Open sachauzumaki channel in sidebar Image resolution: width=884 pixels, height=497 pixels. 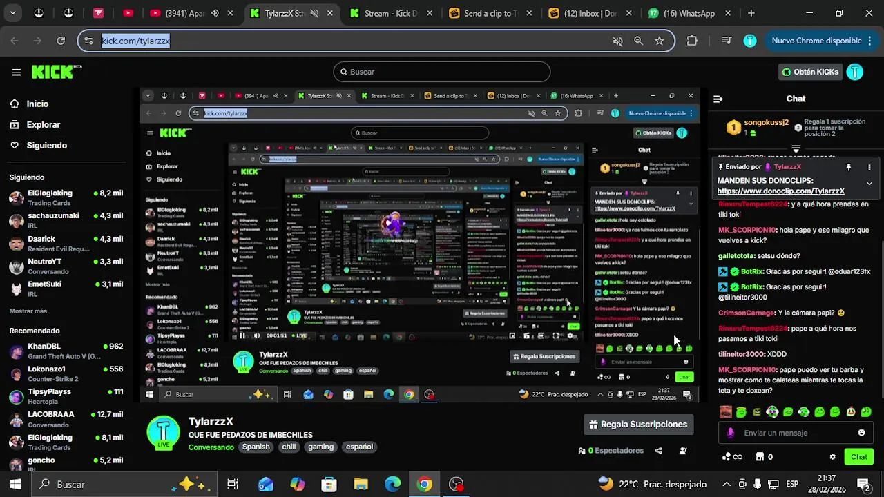66,220
